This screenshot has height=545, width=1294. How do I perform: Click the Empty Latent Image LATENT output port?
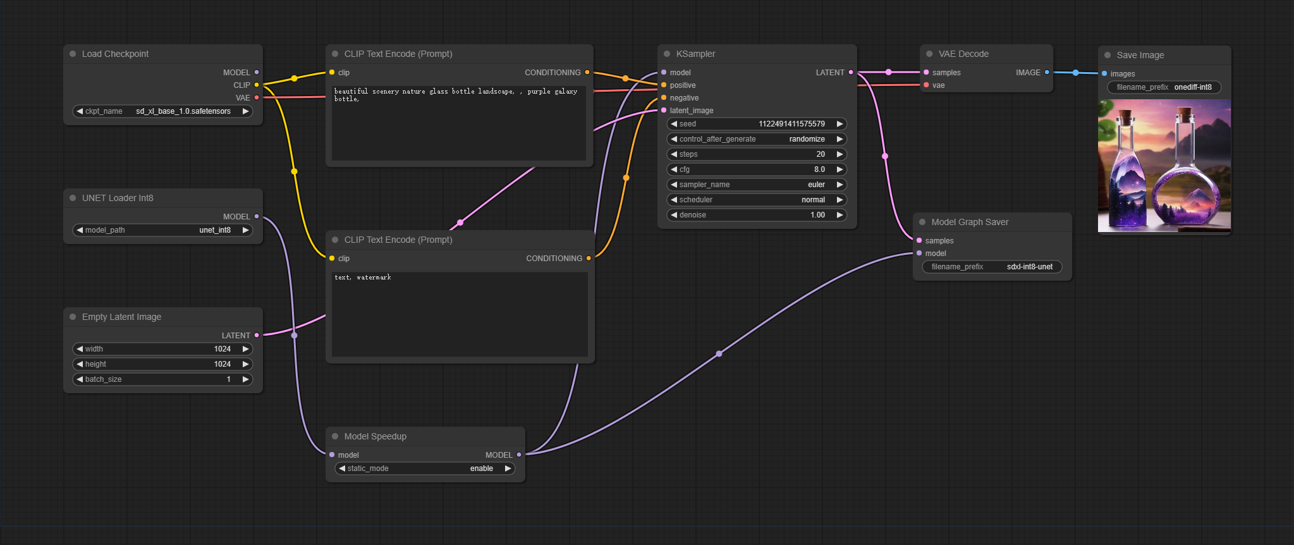coord(257,336)
